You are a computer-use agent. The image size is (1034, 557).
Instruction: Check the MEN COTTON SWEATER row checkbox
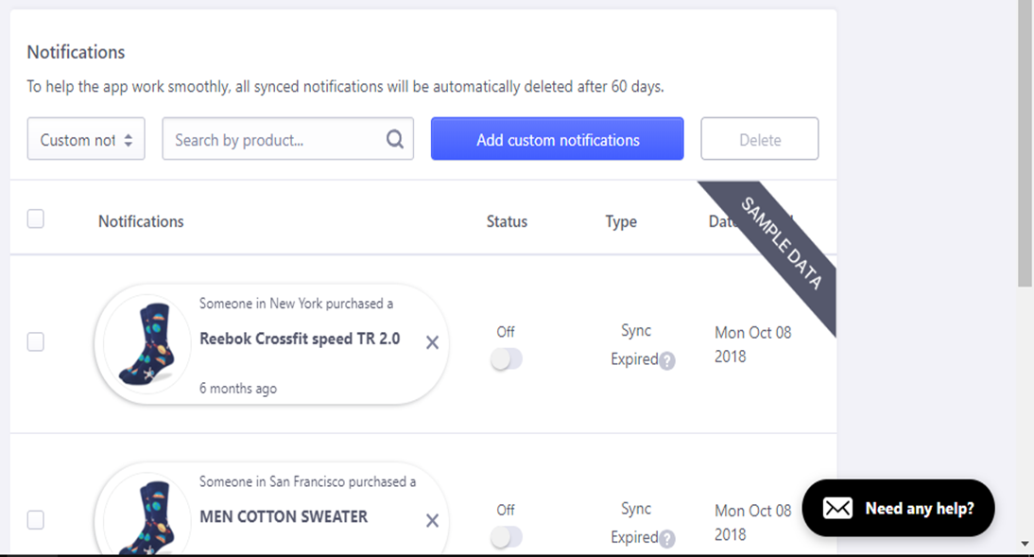click(36, 520)
